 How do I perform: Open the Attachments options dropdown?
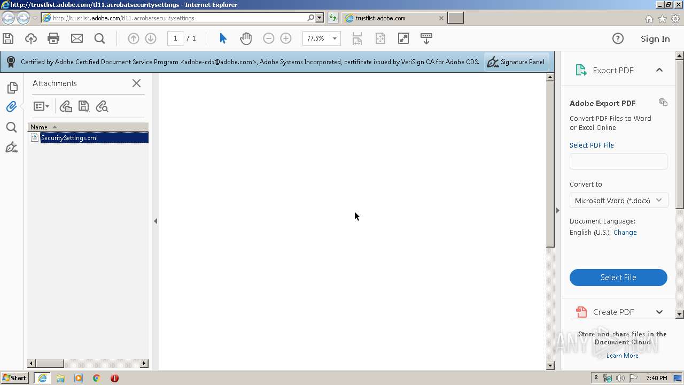coord(41,106)
